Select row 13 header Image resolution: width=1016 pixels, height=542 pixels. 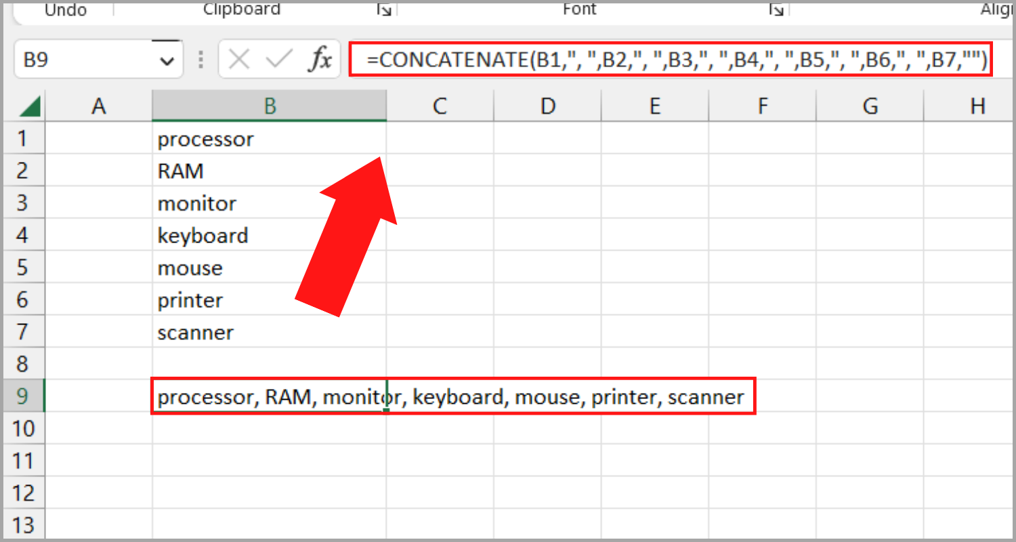click(22, 525)
